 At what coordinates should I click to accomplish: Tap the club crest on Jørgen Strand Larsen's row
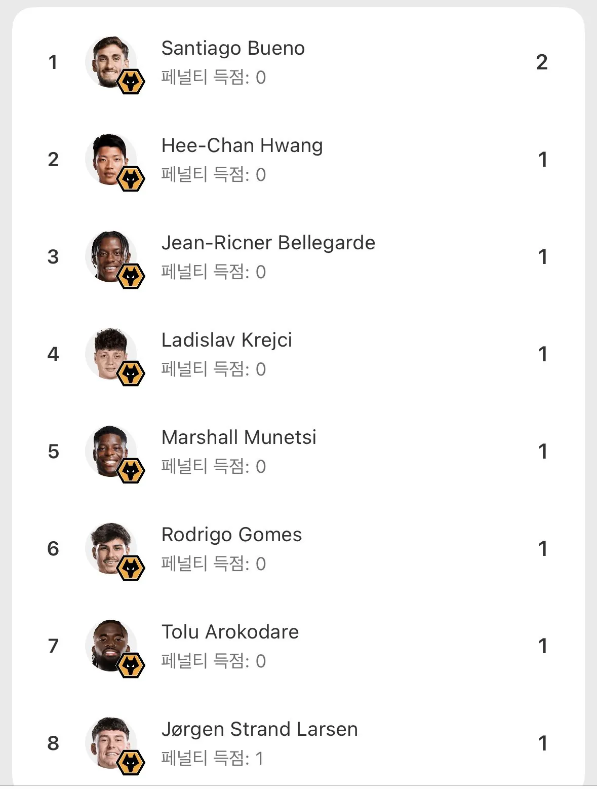pos(131,763)
